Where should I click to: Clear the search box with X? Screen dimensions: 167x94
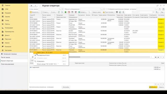(x=153, y=12)
